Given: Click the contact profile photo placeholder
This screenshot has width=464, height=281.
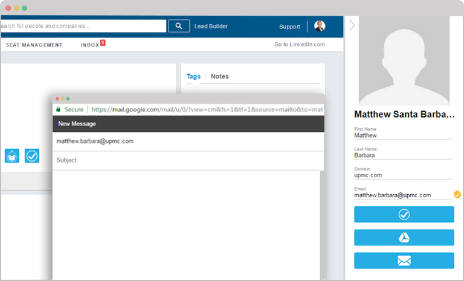Looking at the screenshot, I should point(404,60).
